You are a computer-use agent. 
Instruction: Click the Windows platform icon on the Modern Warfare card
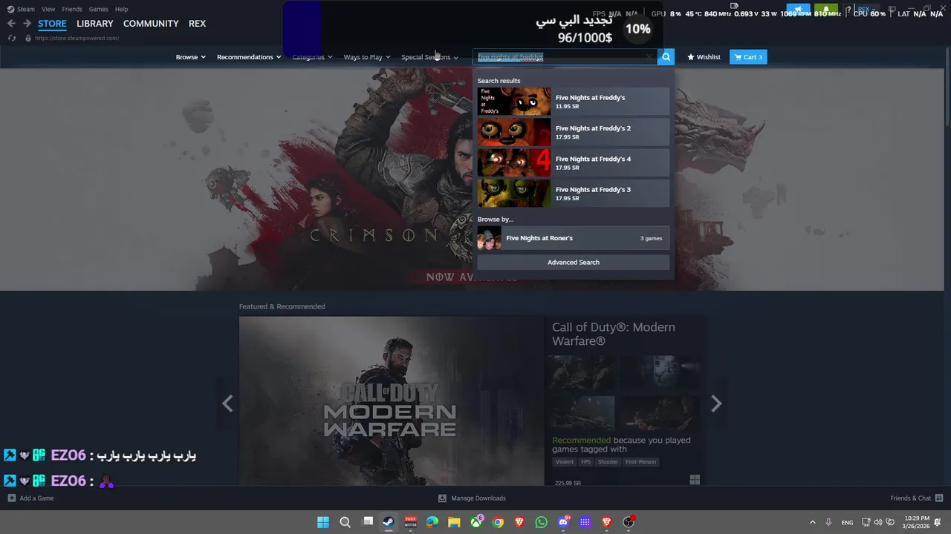tap(695, 481)
